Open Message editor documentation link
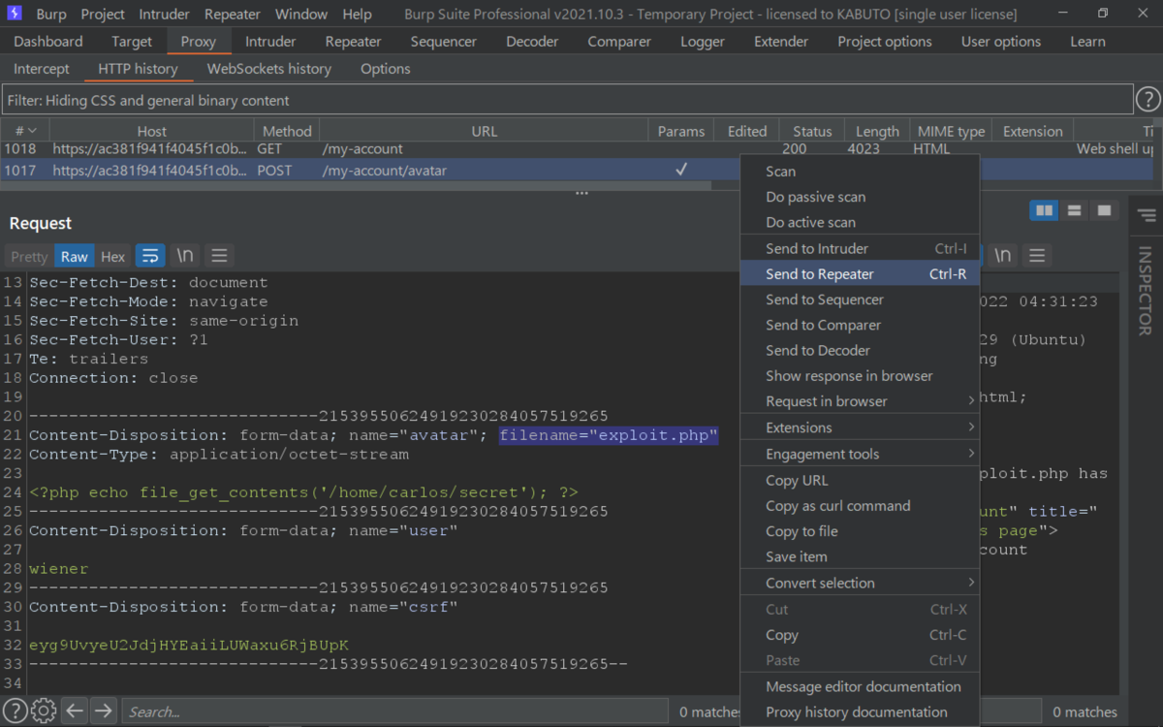1163x727 pixels. click(859, 686)
